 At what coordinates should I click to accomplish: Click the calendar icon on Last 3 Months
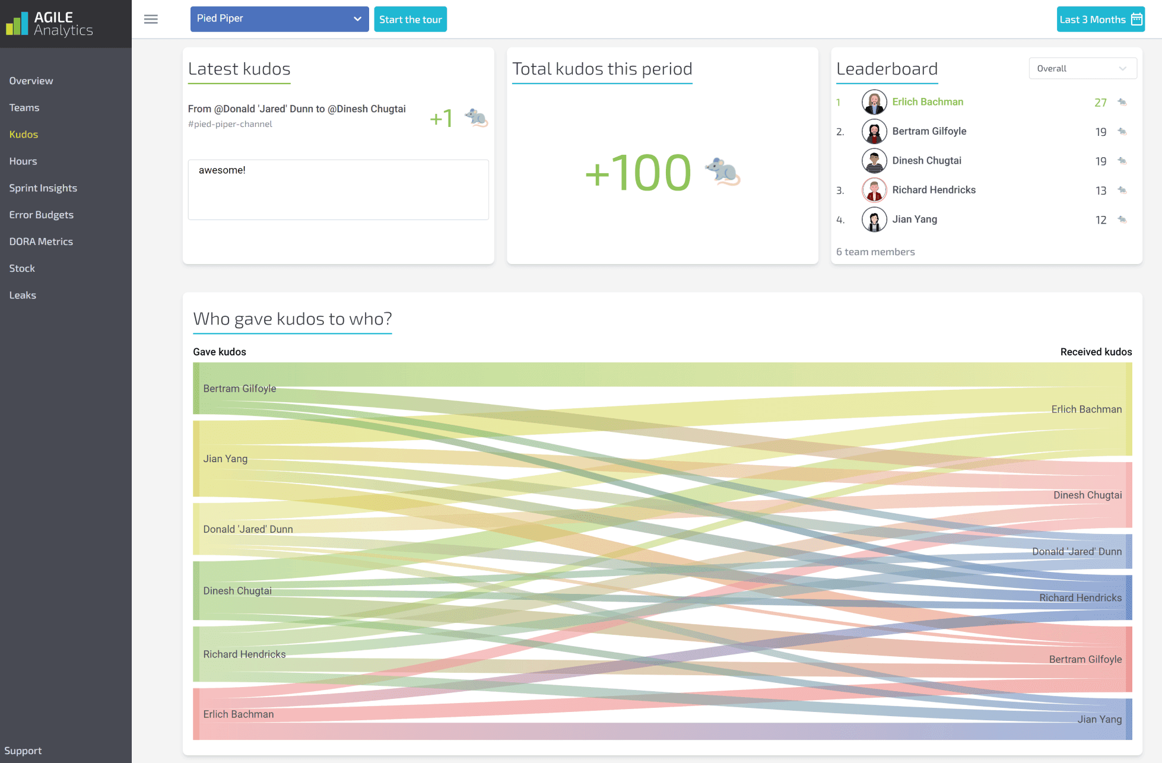tap(1136, 19)
